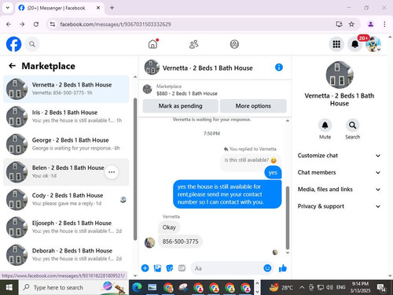
Task: Expand the Customize chat section
Action: (339, 156)
